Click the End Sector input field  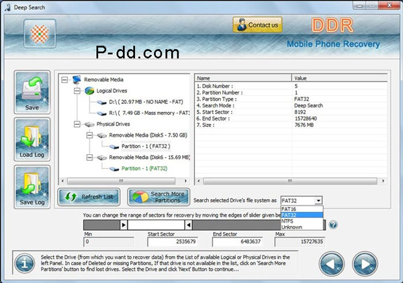(237, 241)
